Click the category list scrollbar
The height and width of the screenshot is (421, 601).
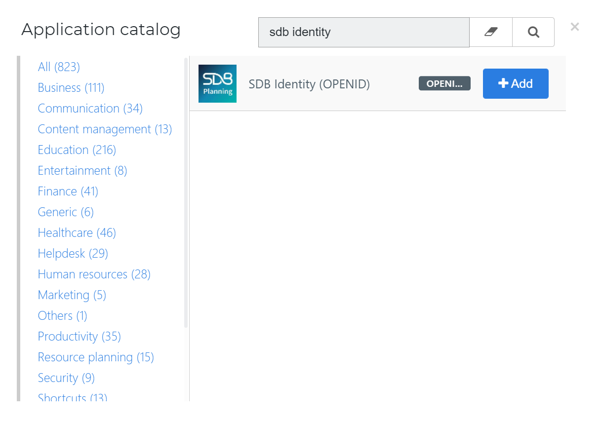pos(186,192)
